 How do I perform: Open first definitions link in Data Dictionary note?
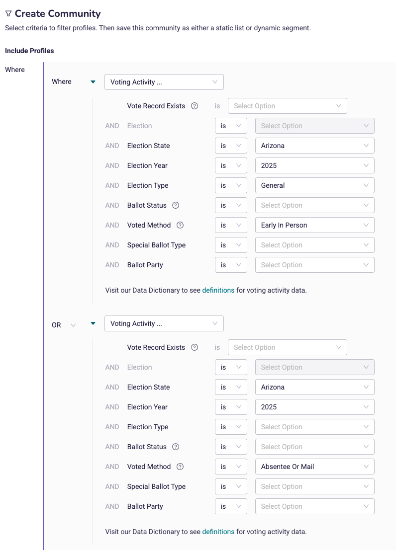tap(218, 290)
